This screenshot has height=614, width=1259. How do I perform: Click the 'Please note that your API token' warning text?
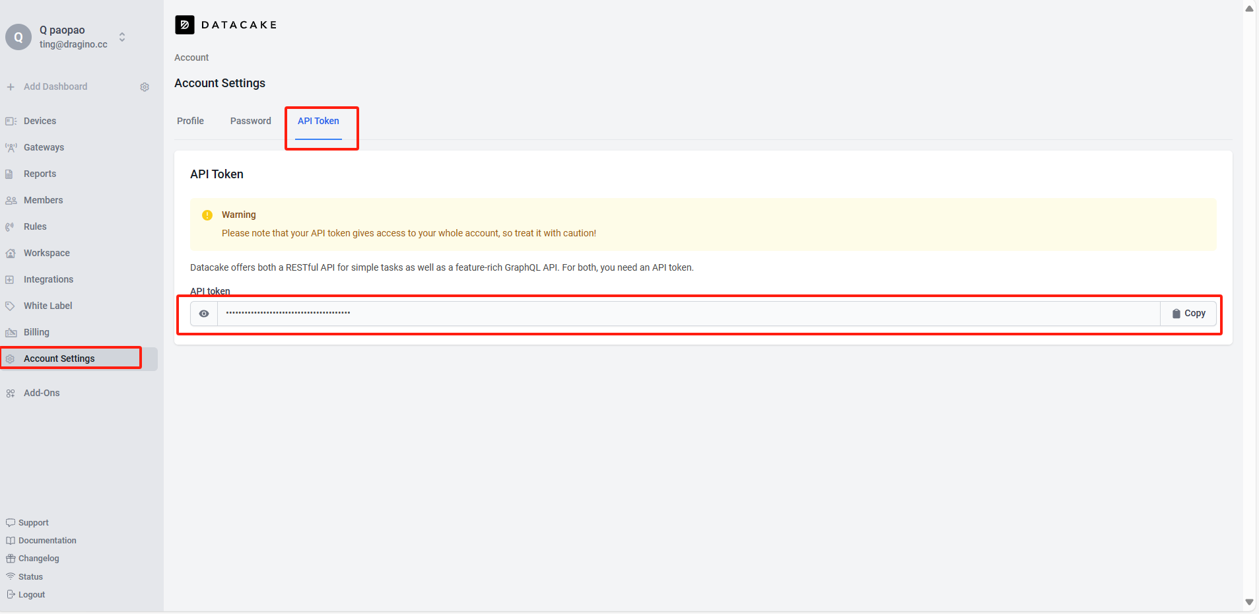409,233
